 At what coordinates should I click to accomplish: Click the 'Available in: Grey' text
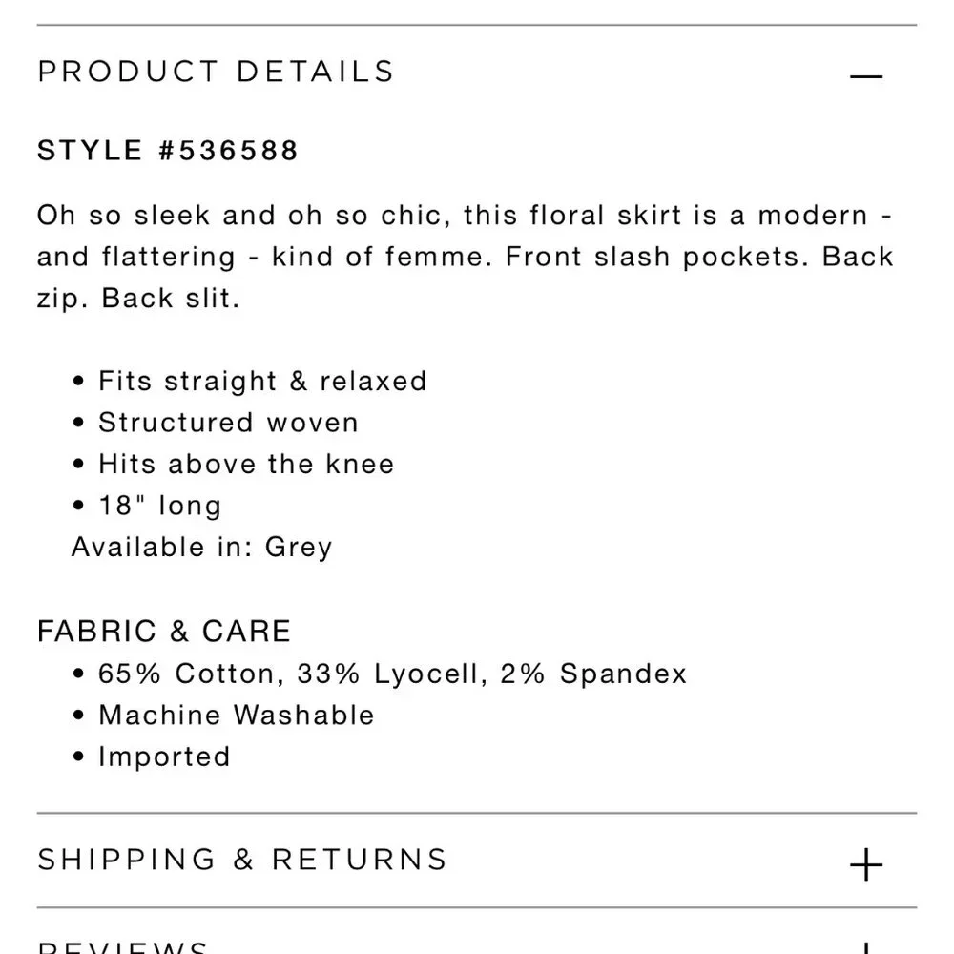pos(201,548)
